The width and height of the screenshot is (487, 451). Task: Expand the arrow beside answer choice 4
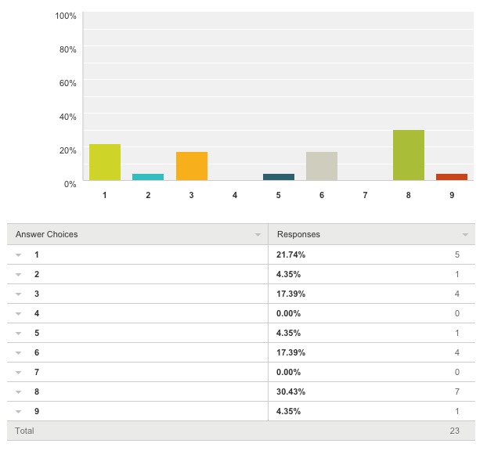coord(18,314)
